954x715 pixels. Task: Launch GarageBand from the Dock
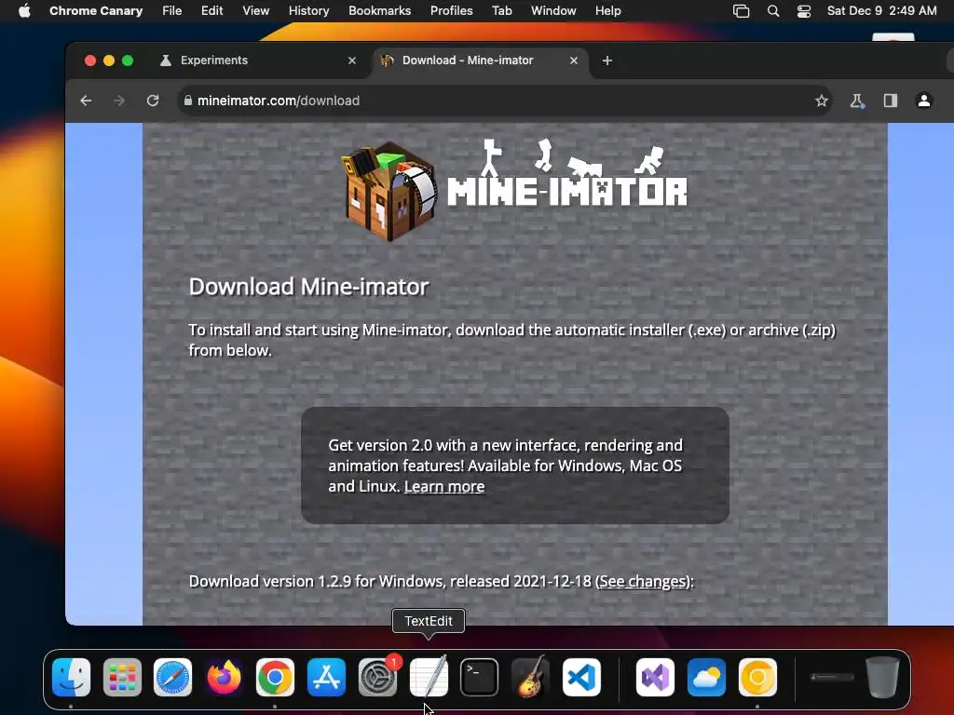tap(530, 678)
